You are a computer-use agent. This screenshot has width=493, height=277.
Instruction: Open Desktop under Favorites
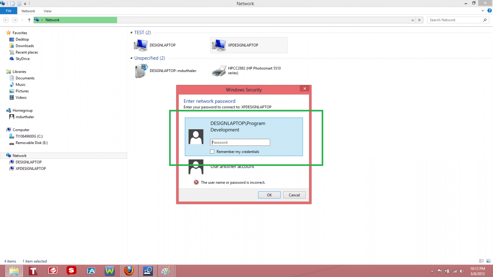pyautogui.click(x=19, y=39)
